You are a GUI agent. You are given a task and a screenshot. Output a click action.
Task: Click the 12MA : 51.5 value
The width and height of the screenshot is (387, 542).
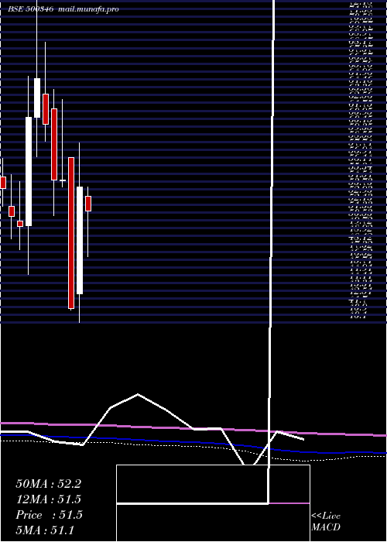point(49,499)
